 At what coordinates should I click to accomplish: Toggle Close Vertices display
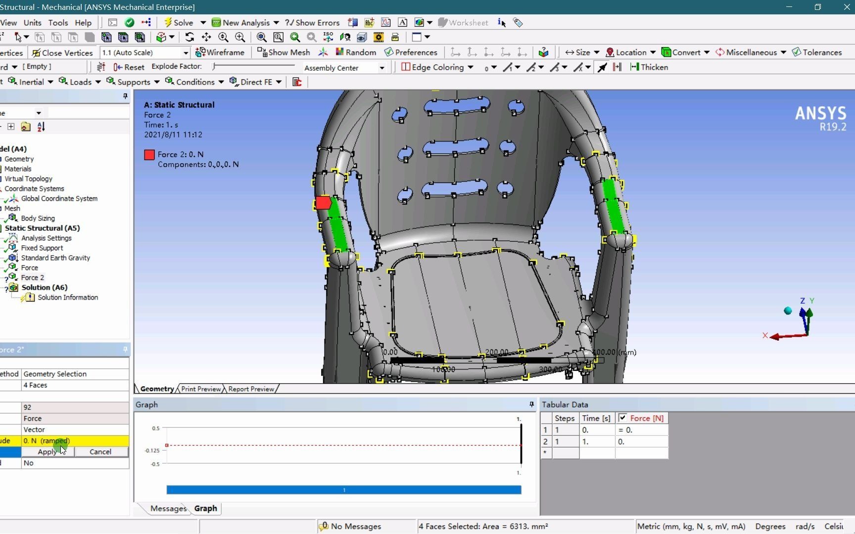(62, 52)
